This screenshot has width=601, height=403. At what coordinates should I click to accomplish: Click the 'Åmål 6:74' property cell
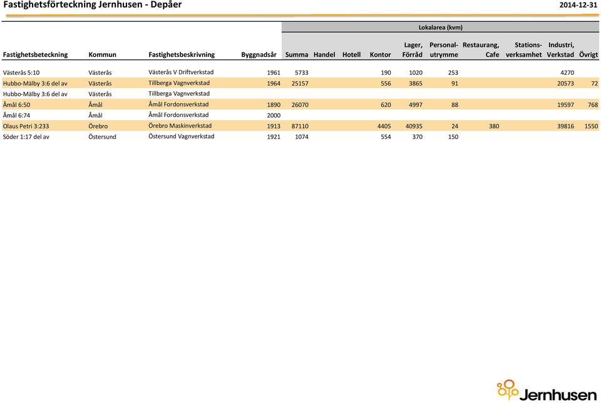click(x=16, y=116)
